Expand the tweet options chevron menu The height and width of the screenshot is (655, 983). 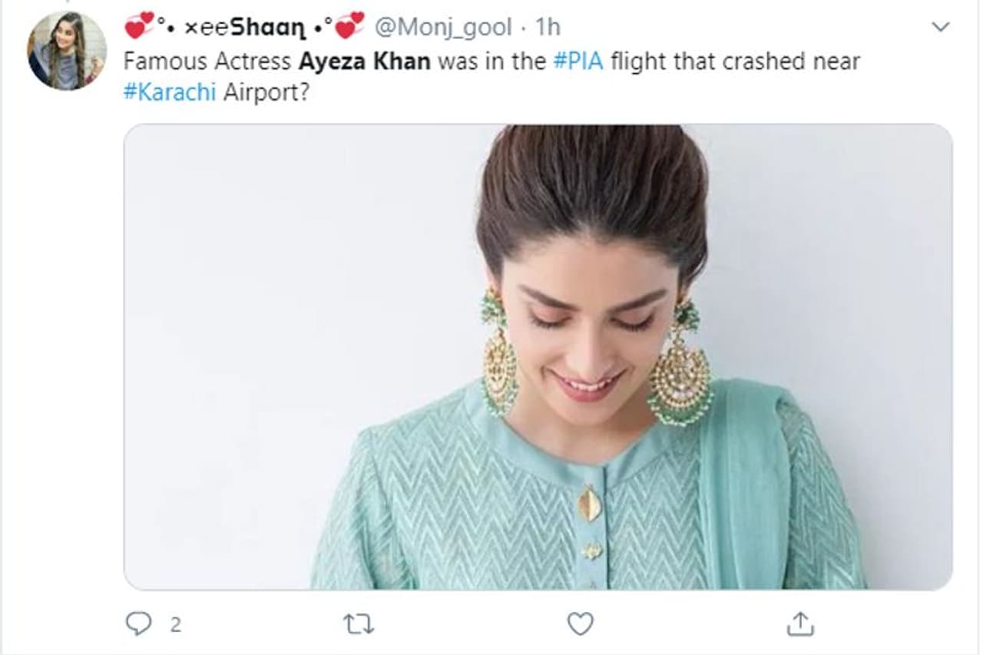tap(940, 28)
